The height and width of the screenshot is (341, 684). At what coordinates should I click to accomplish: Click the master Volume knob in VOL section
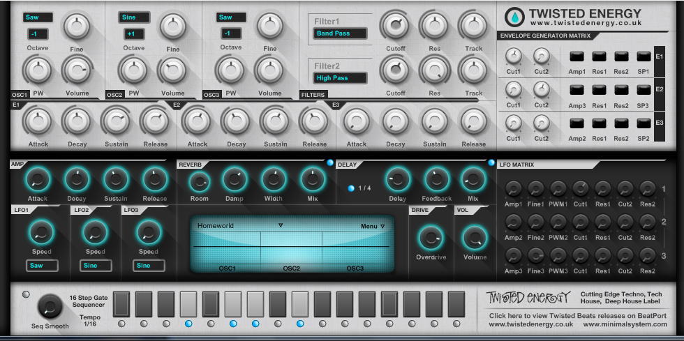coord(475,238)
